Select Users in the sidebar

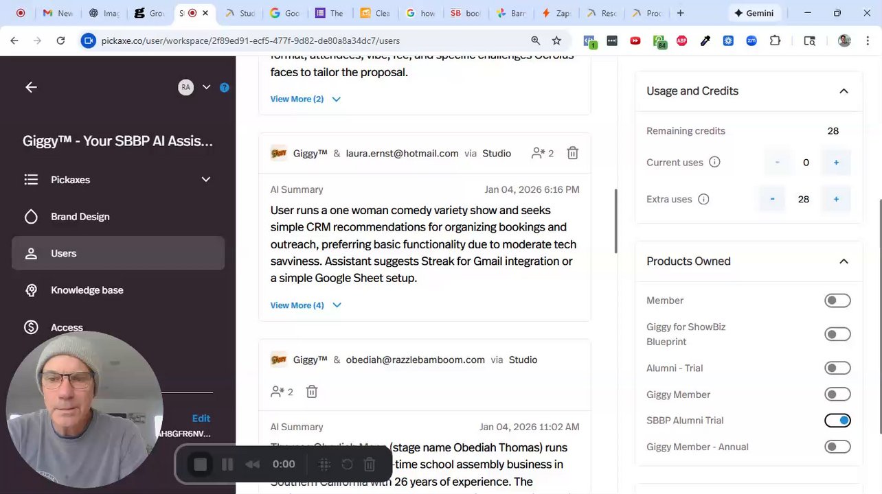click(118, 253)
